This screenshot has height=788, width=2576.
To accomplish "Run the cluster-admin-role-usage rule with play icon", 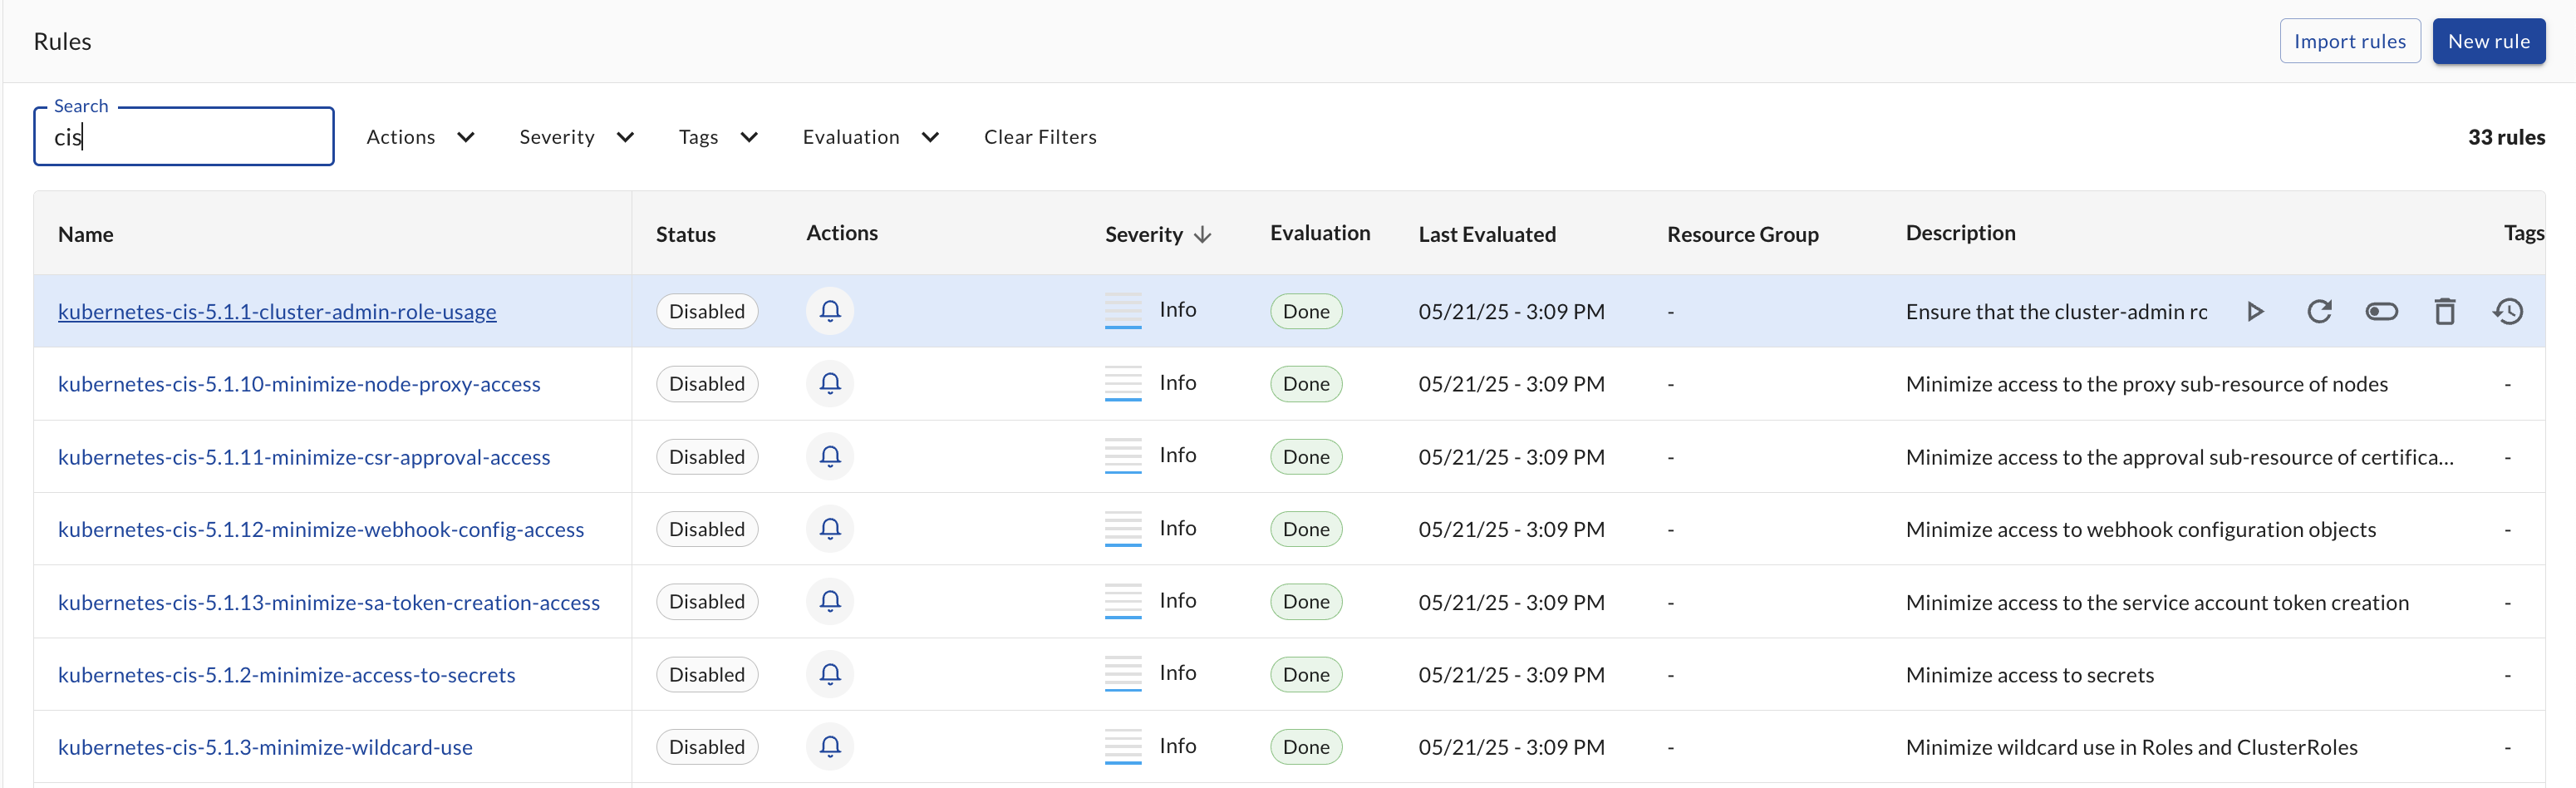I will 2255,311.
